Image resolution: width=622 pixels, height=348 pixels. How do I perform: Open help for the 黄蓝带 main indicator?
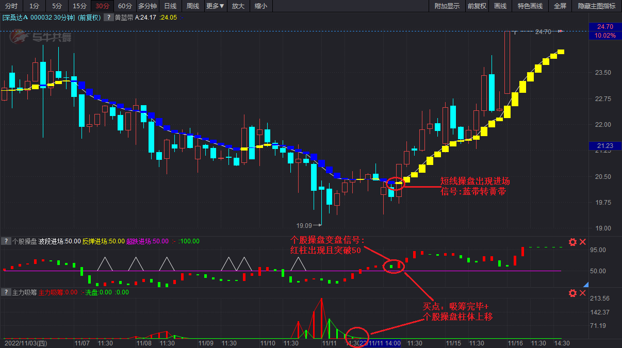click(109, 17)
